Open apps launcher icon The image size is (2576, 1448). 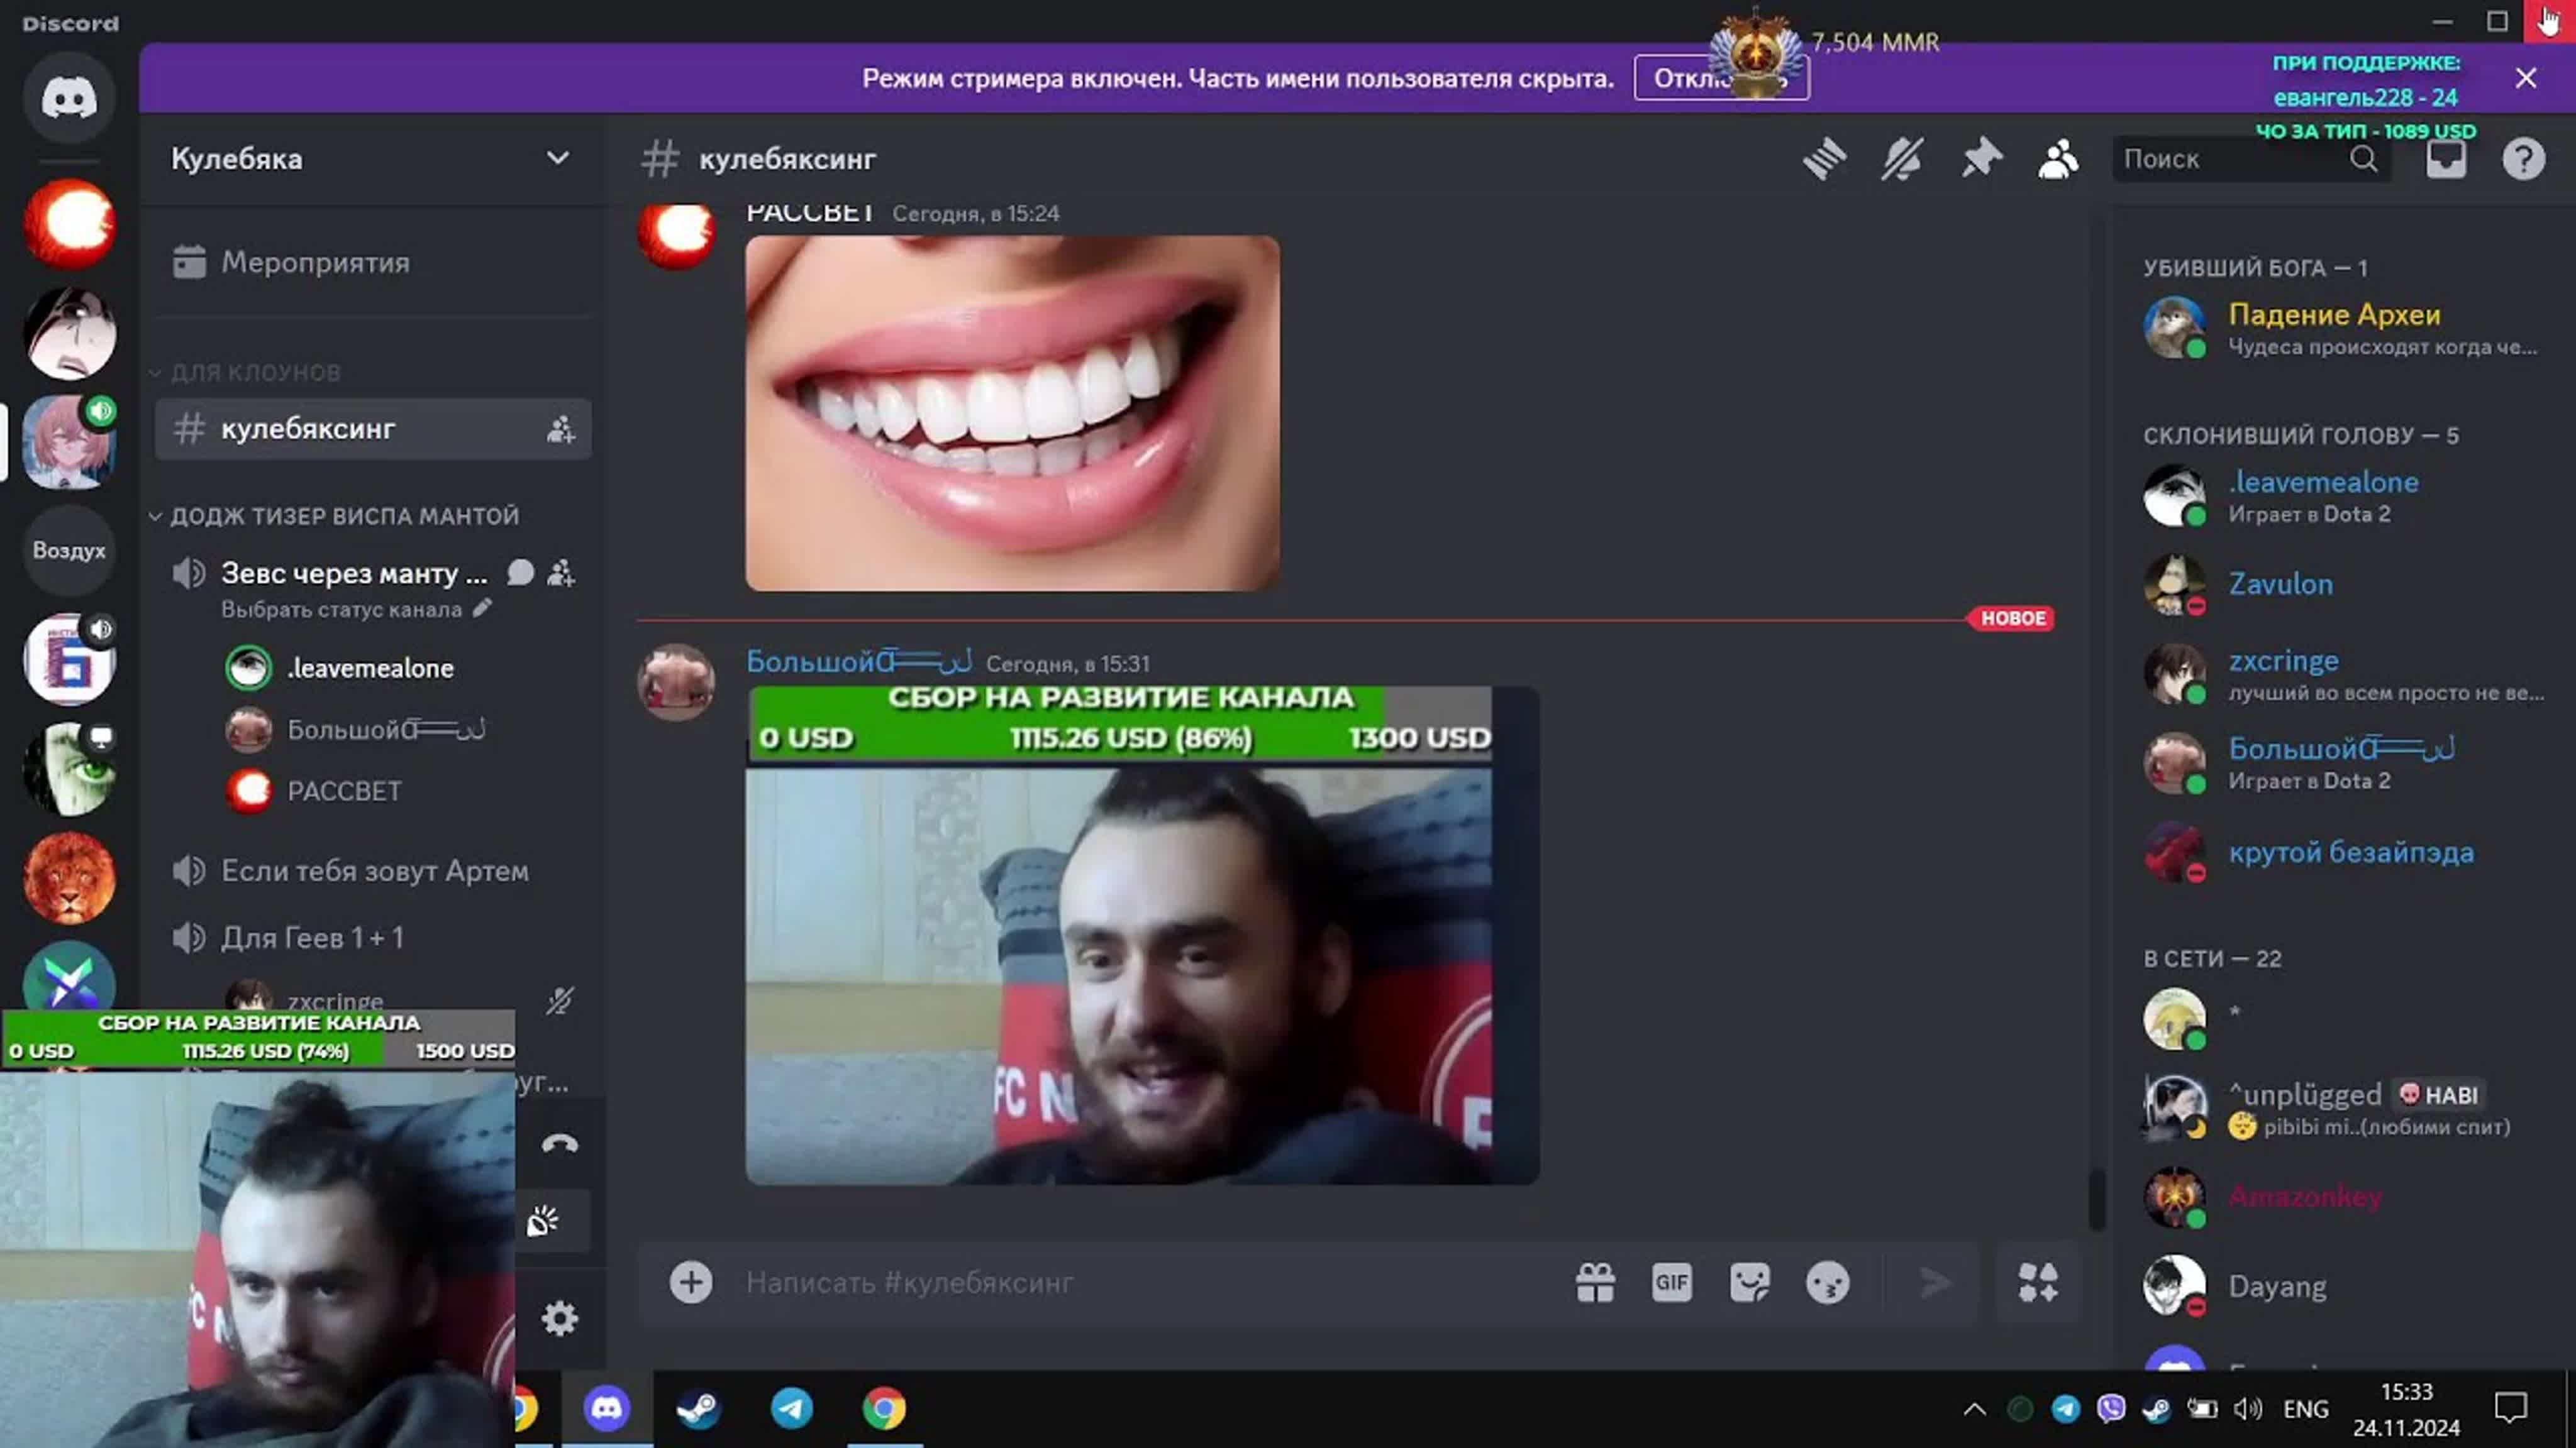pos(2038,1282)
